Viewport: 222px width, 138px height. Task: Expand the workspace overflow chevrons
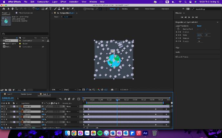pyautogui.click(x=183, y=9)
